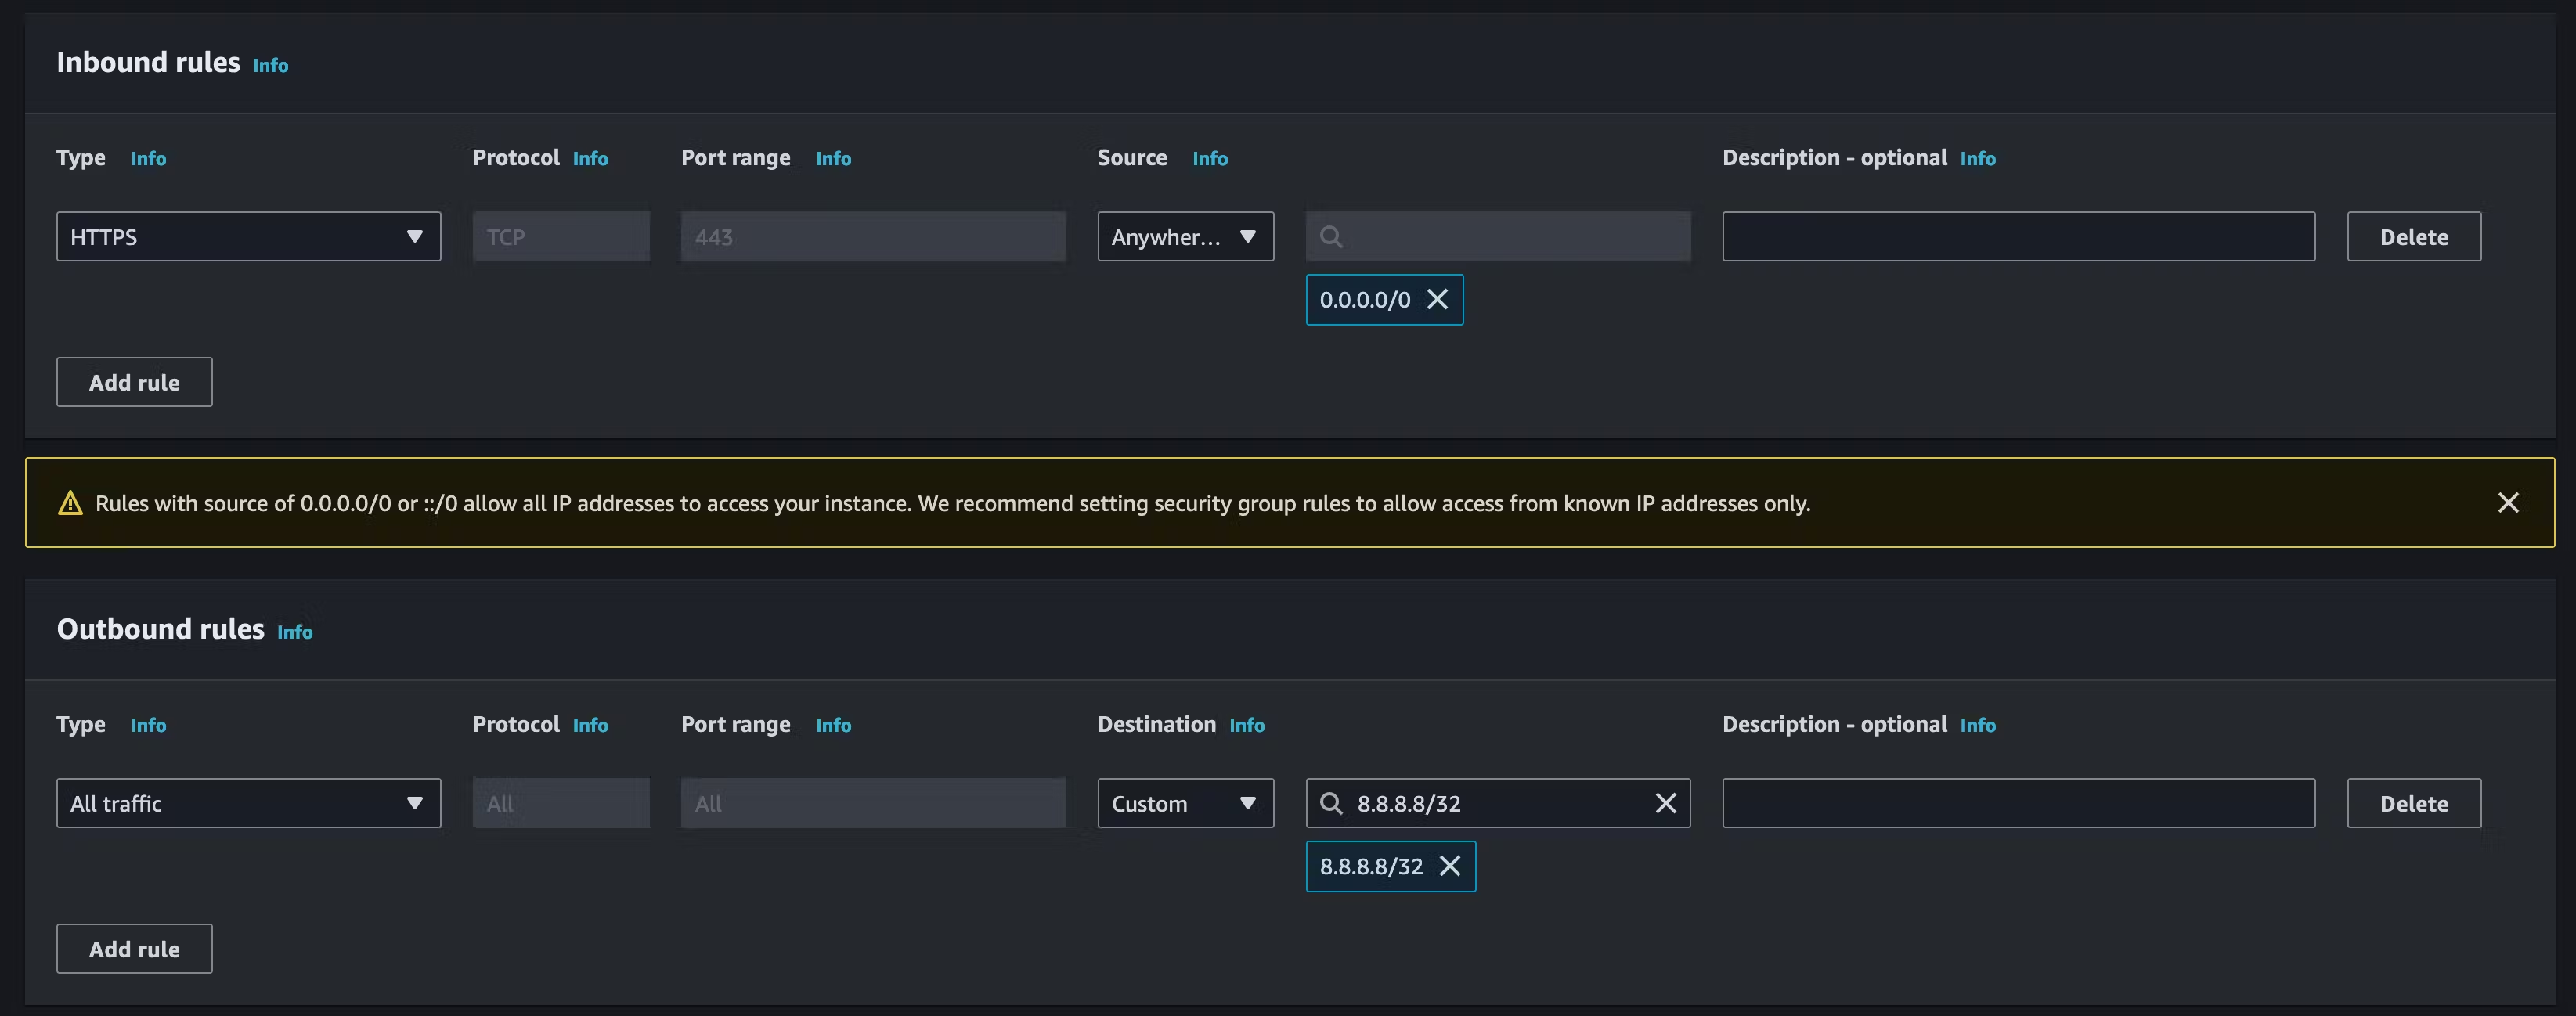Open Info link next to inbound Protocol
Image resolution: width=2576 pixels, height=1016 pixels.
pyautogui.click(x=590, y=158)
